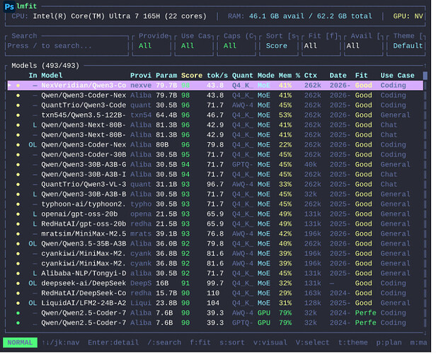Open the Avail filter box
443x353 pixels.
364,46
